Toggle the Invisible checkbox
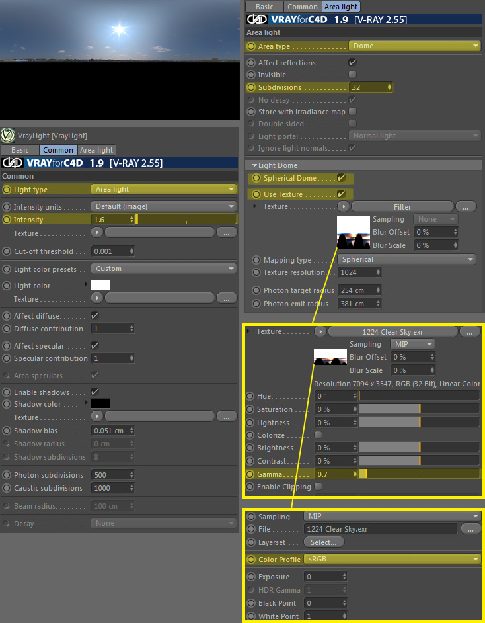Viewport: 485px width, 623px height. (352, 75)
